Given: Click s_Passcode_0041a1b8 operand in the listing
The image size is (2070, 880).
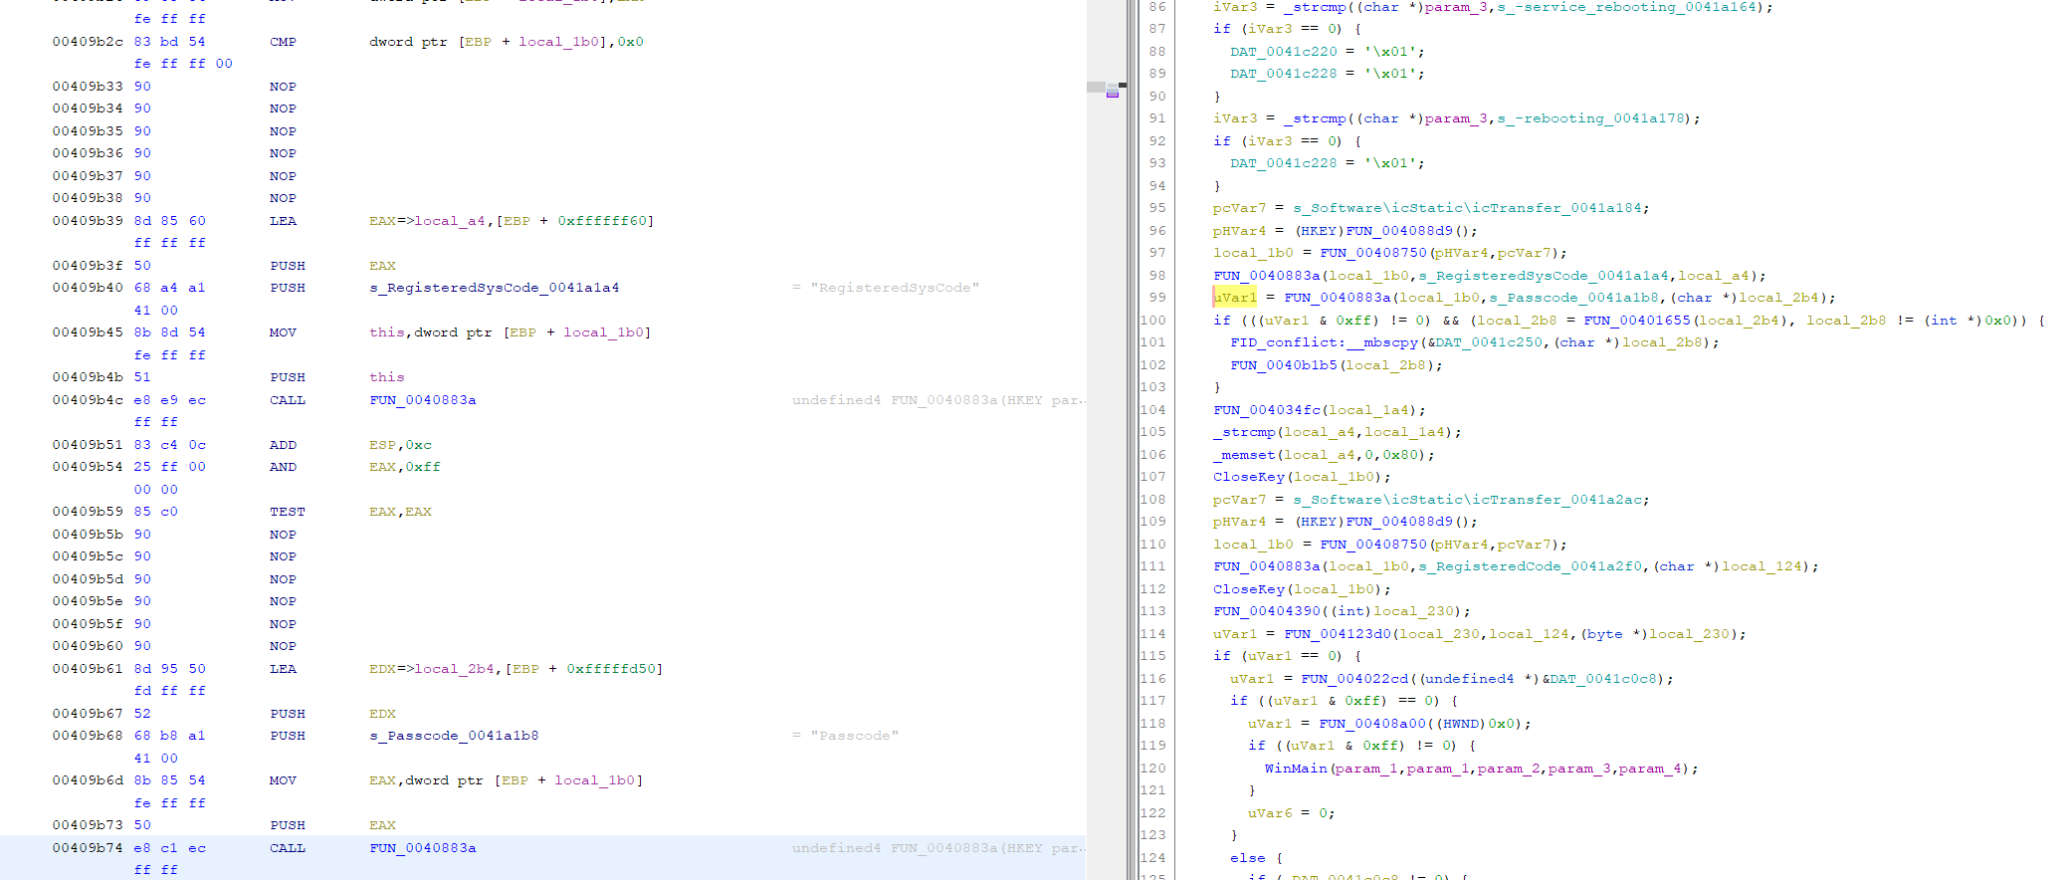Looking at the screenshot, I should point(454,736).
